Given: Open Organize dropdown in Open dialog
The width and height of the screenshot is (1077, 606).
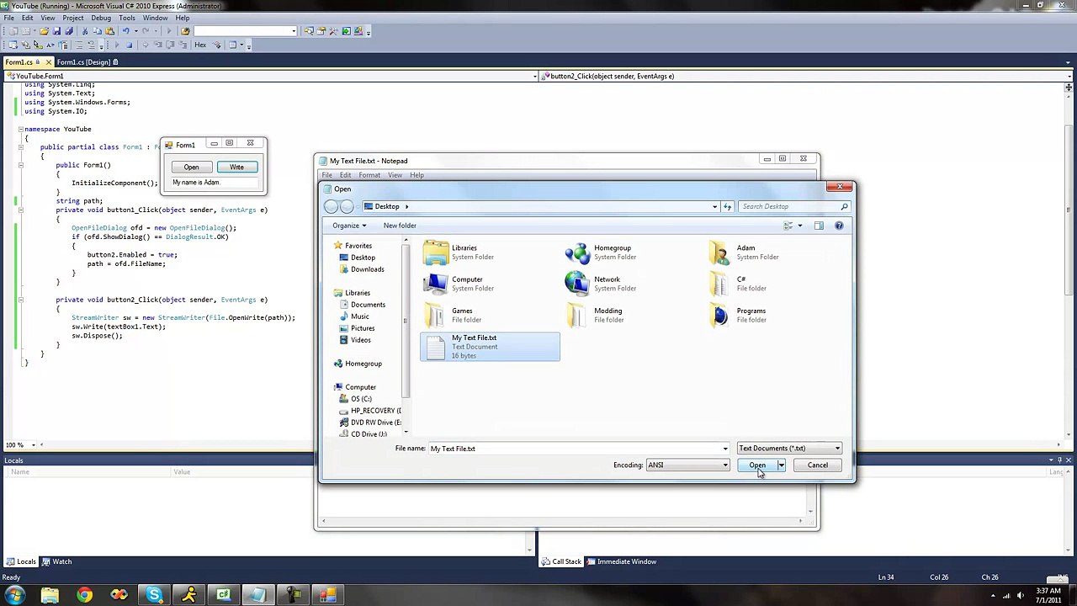Looking at the screenshot, I should pyautogui.click(x=348, y=226).
